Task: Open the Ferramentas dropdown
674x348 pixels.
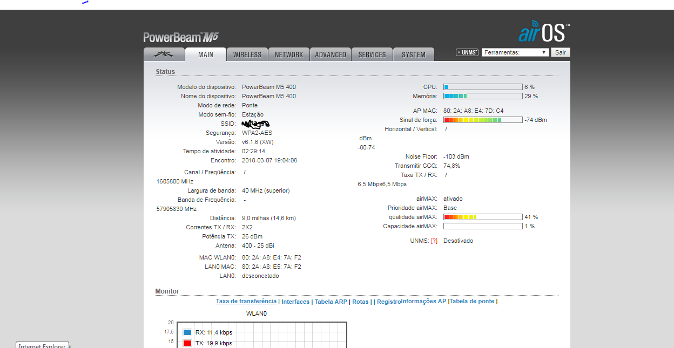Action: (x=516, y=52)
